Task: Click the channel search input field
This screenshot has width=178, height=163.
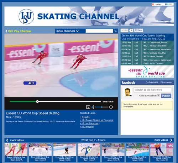Action: click(99, 31)
